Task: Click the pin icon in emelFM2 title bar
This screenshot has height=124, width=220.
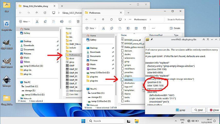Action: pos(152,39)
